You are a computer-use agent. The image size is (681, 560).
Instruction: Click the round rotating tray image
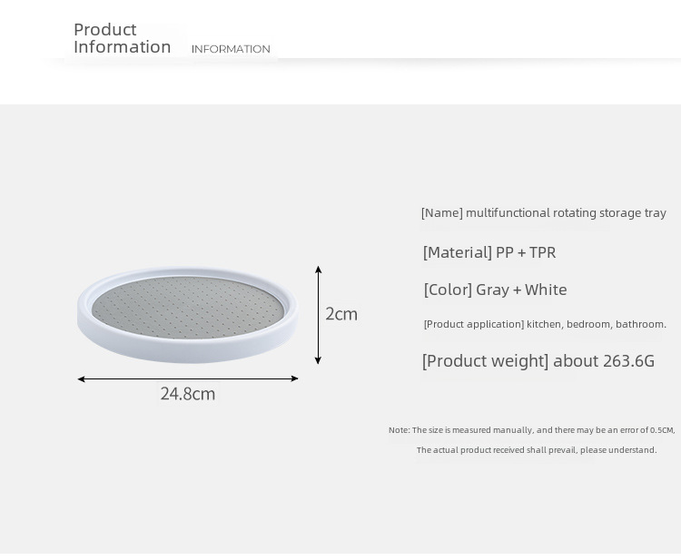(x=188, y=315)
